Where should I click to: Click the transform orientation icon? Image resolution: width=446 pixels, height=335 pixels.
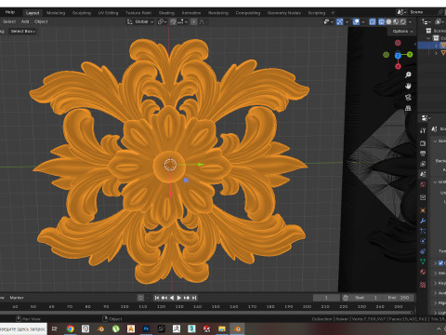pos(130,21)
